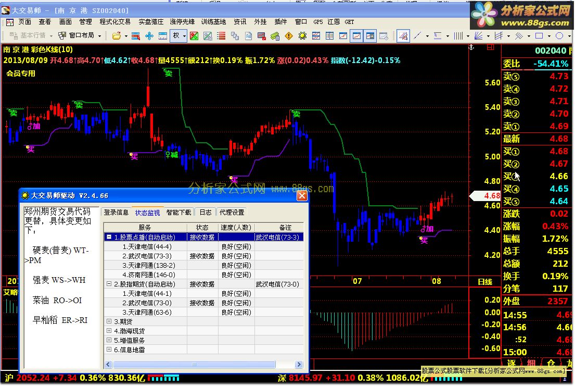The height and width of the screenshot is (386, 575).
Task: Select the line segment drawing tool
Action: (417, 36)
